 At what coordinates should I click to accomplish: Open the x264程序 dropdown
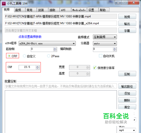[x=47, y=43]
